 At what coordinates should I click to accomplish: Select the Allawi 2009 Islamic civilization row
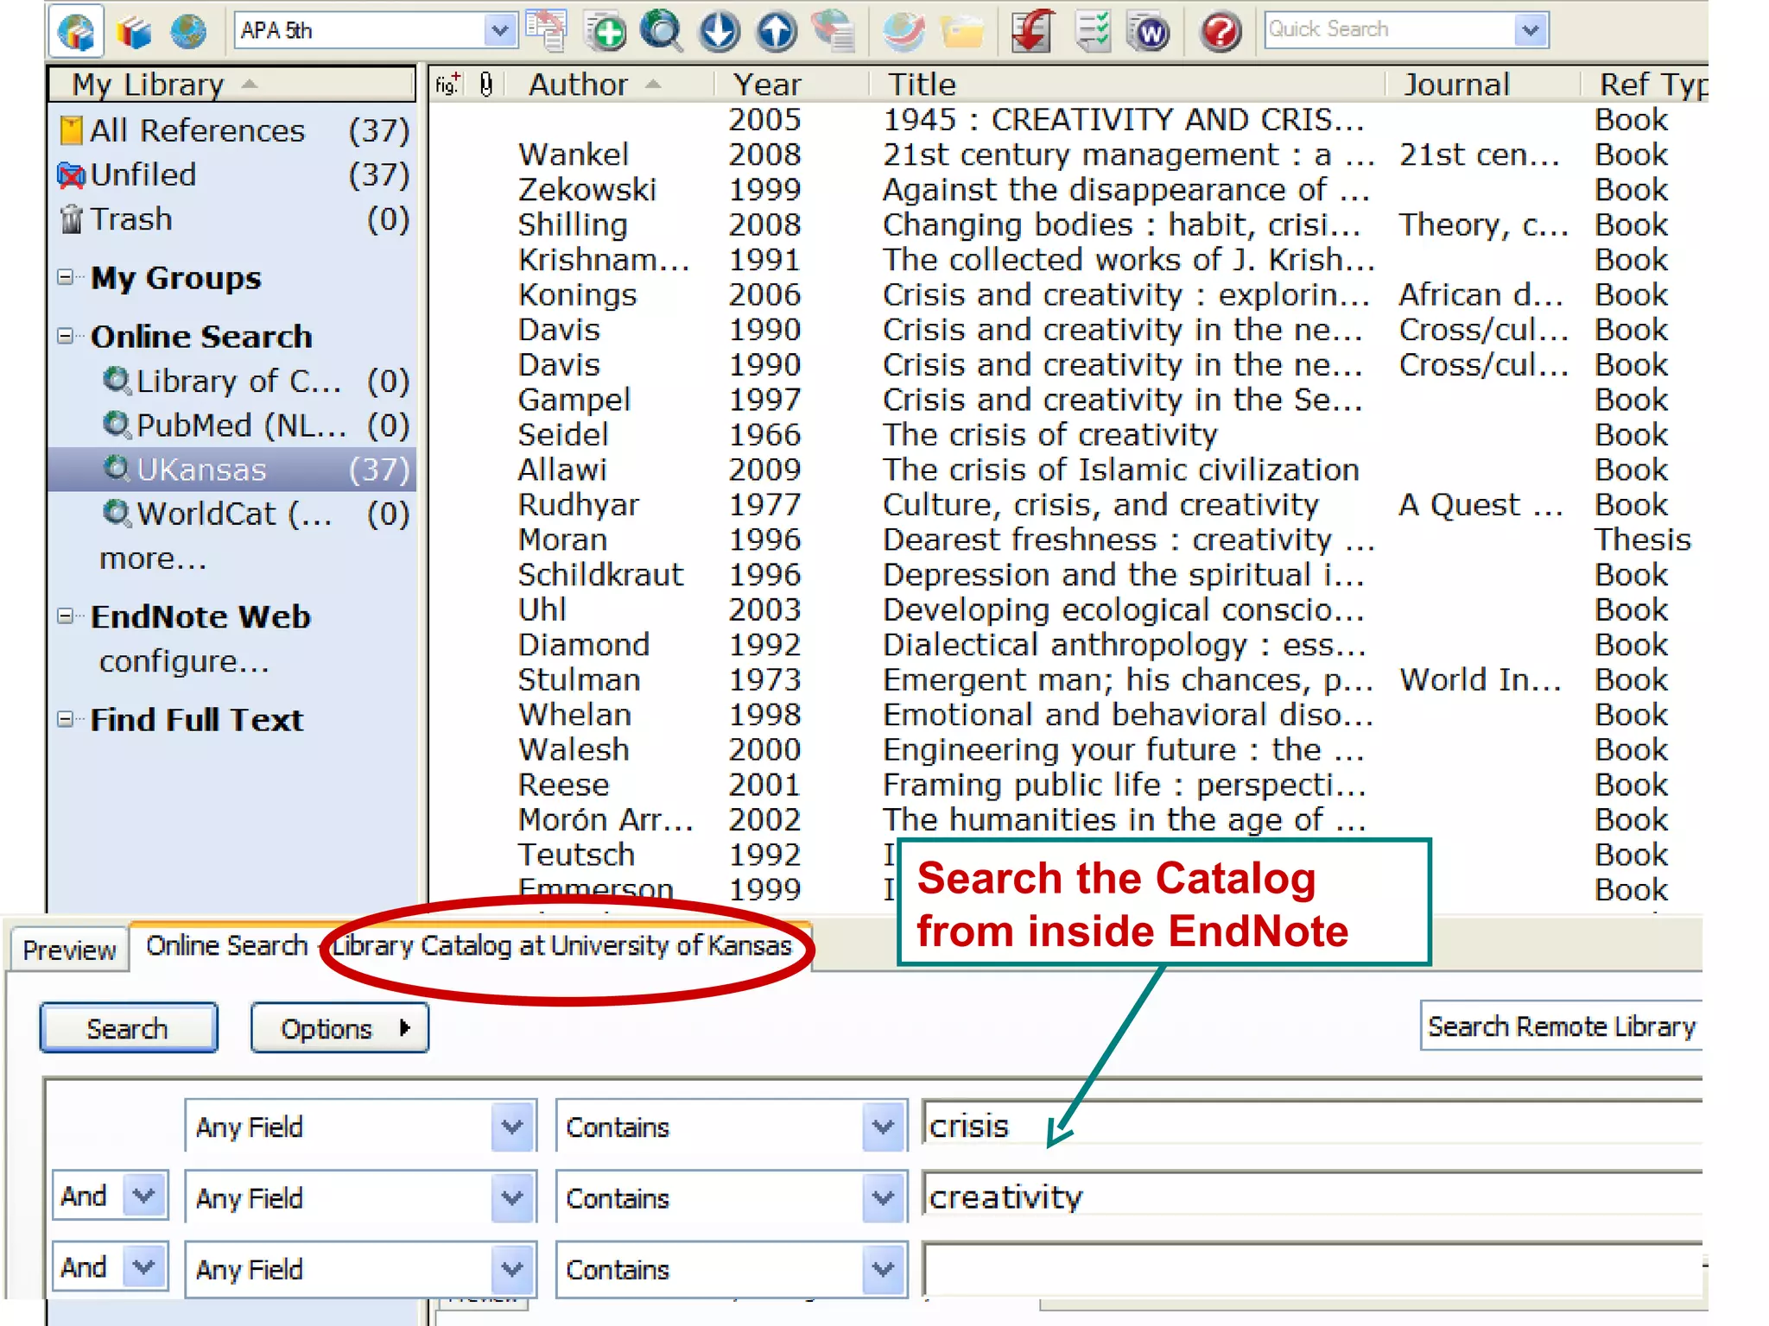(1068, 470)
